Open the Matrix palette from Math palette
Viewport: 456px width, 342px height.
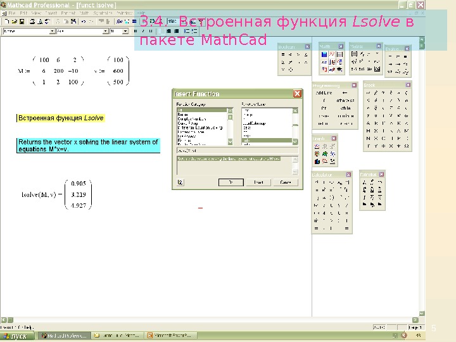pyautogui.click(x=339, y=54)
